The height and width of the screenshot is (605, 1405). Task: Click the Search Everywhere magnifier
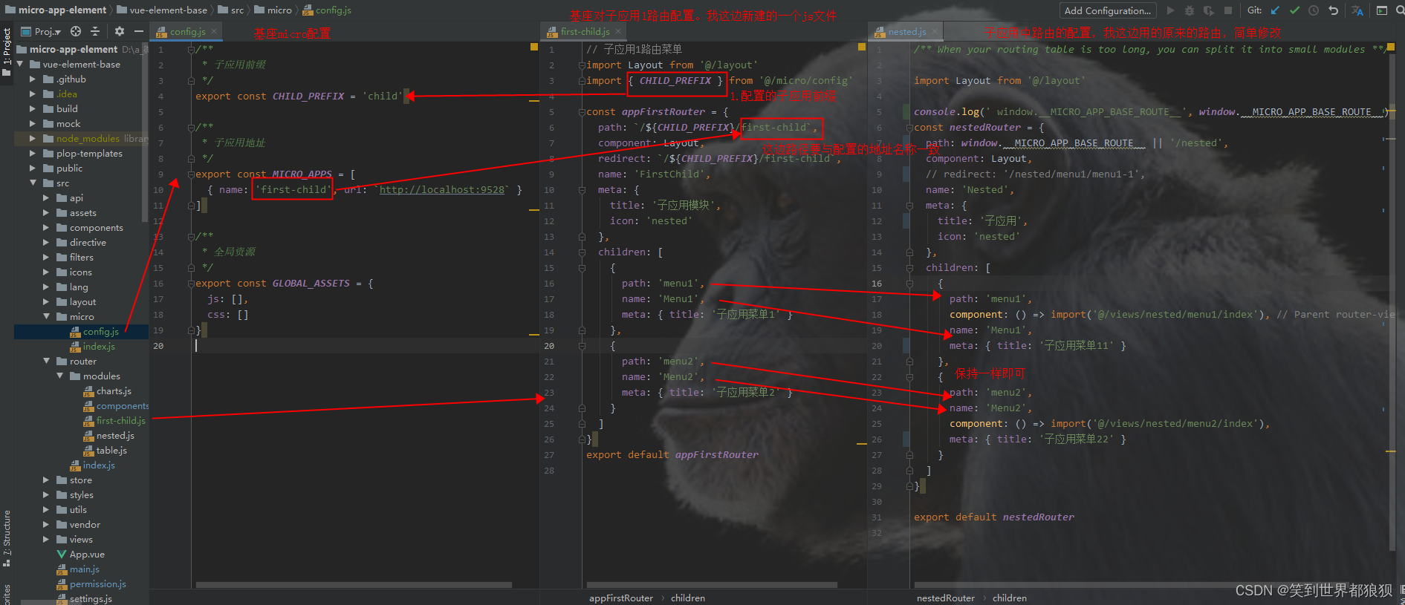[x=1401, y=10]
